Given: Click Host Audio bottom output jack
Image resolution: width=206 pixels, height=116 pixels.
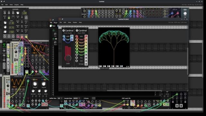Looking at the screenshot, I should (72, 39).
